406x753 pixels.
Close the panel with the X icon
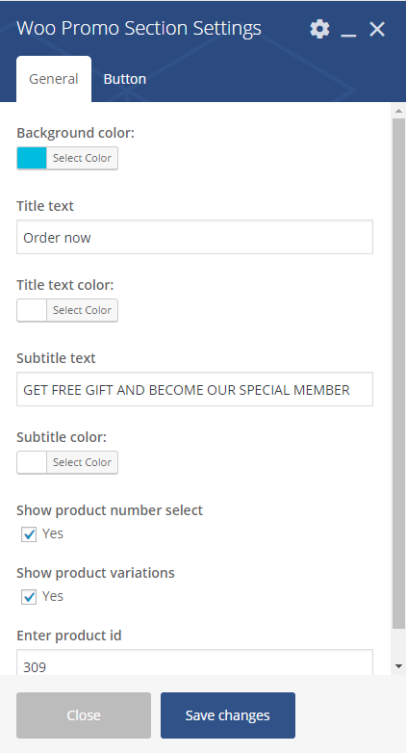pos(377,29)
